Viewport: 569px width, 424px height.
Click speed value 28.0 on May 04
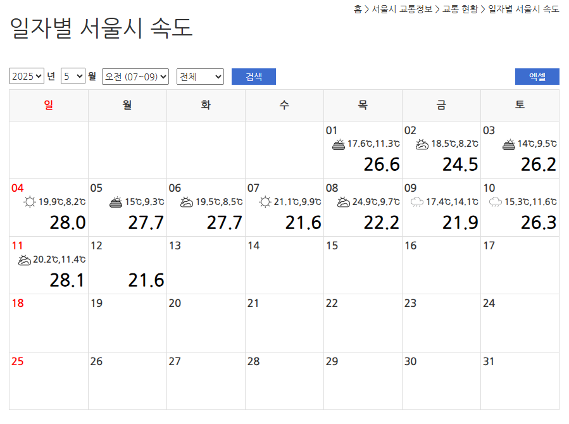pos(68,222)
